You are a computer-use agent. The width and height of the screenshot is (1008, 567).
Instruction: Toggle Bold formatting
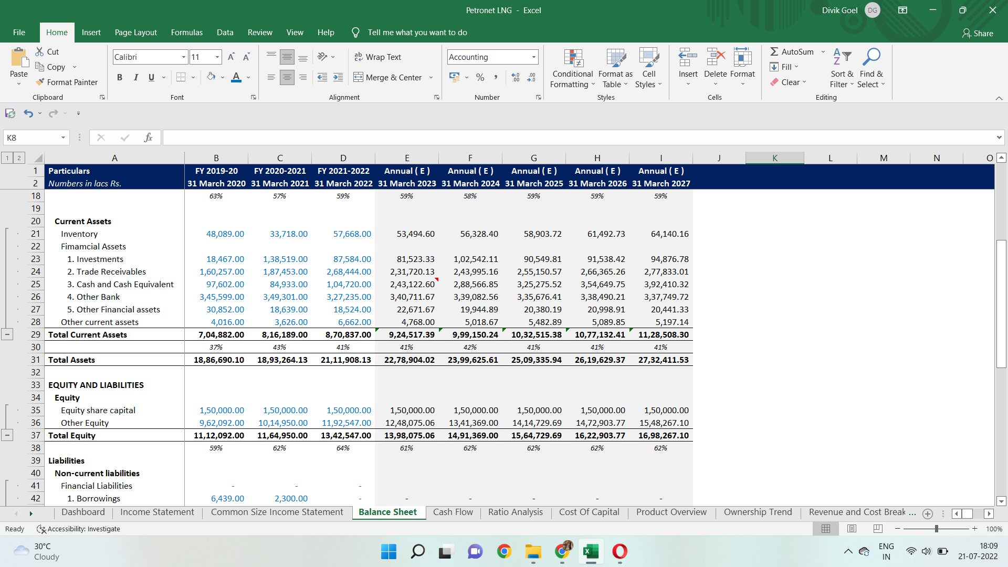pos(120,77)
